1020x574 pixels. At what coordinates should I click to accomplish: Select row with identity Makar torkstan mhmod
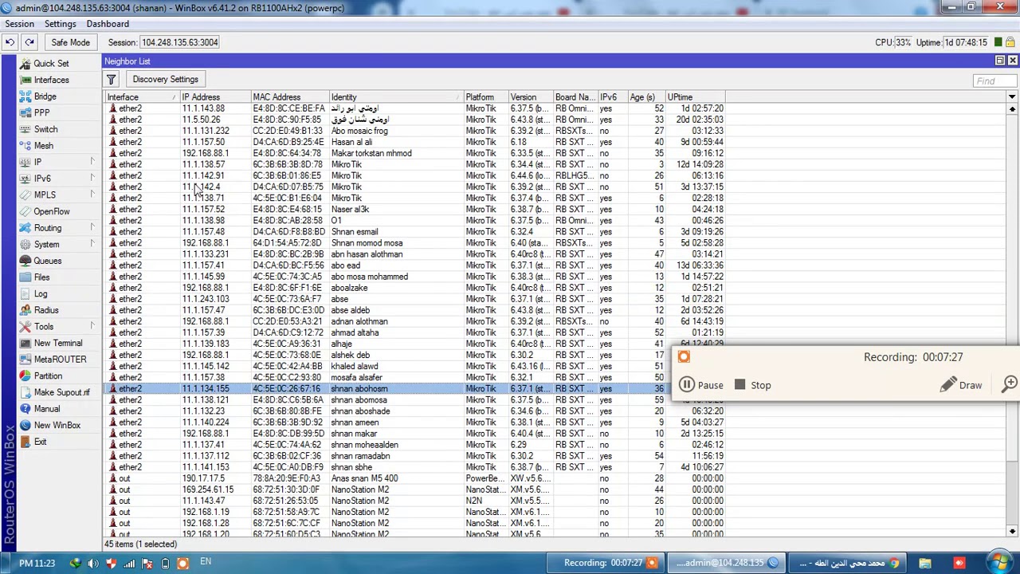click(x=414, y=153)
